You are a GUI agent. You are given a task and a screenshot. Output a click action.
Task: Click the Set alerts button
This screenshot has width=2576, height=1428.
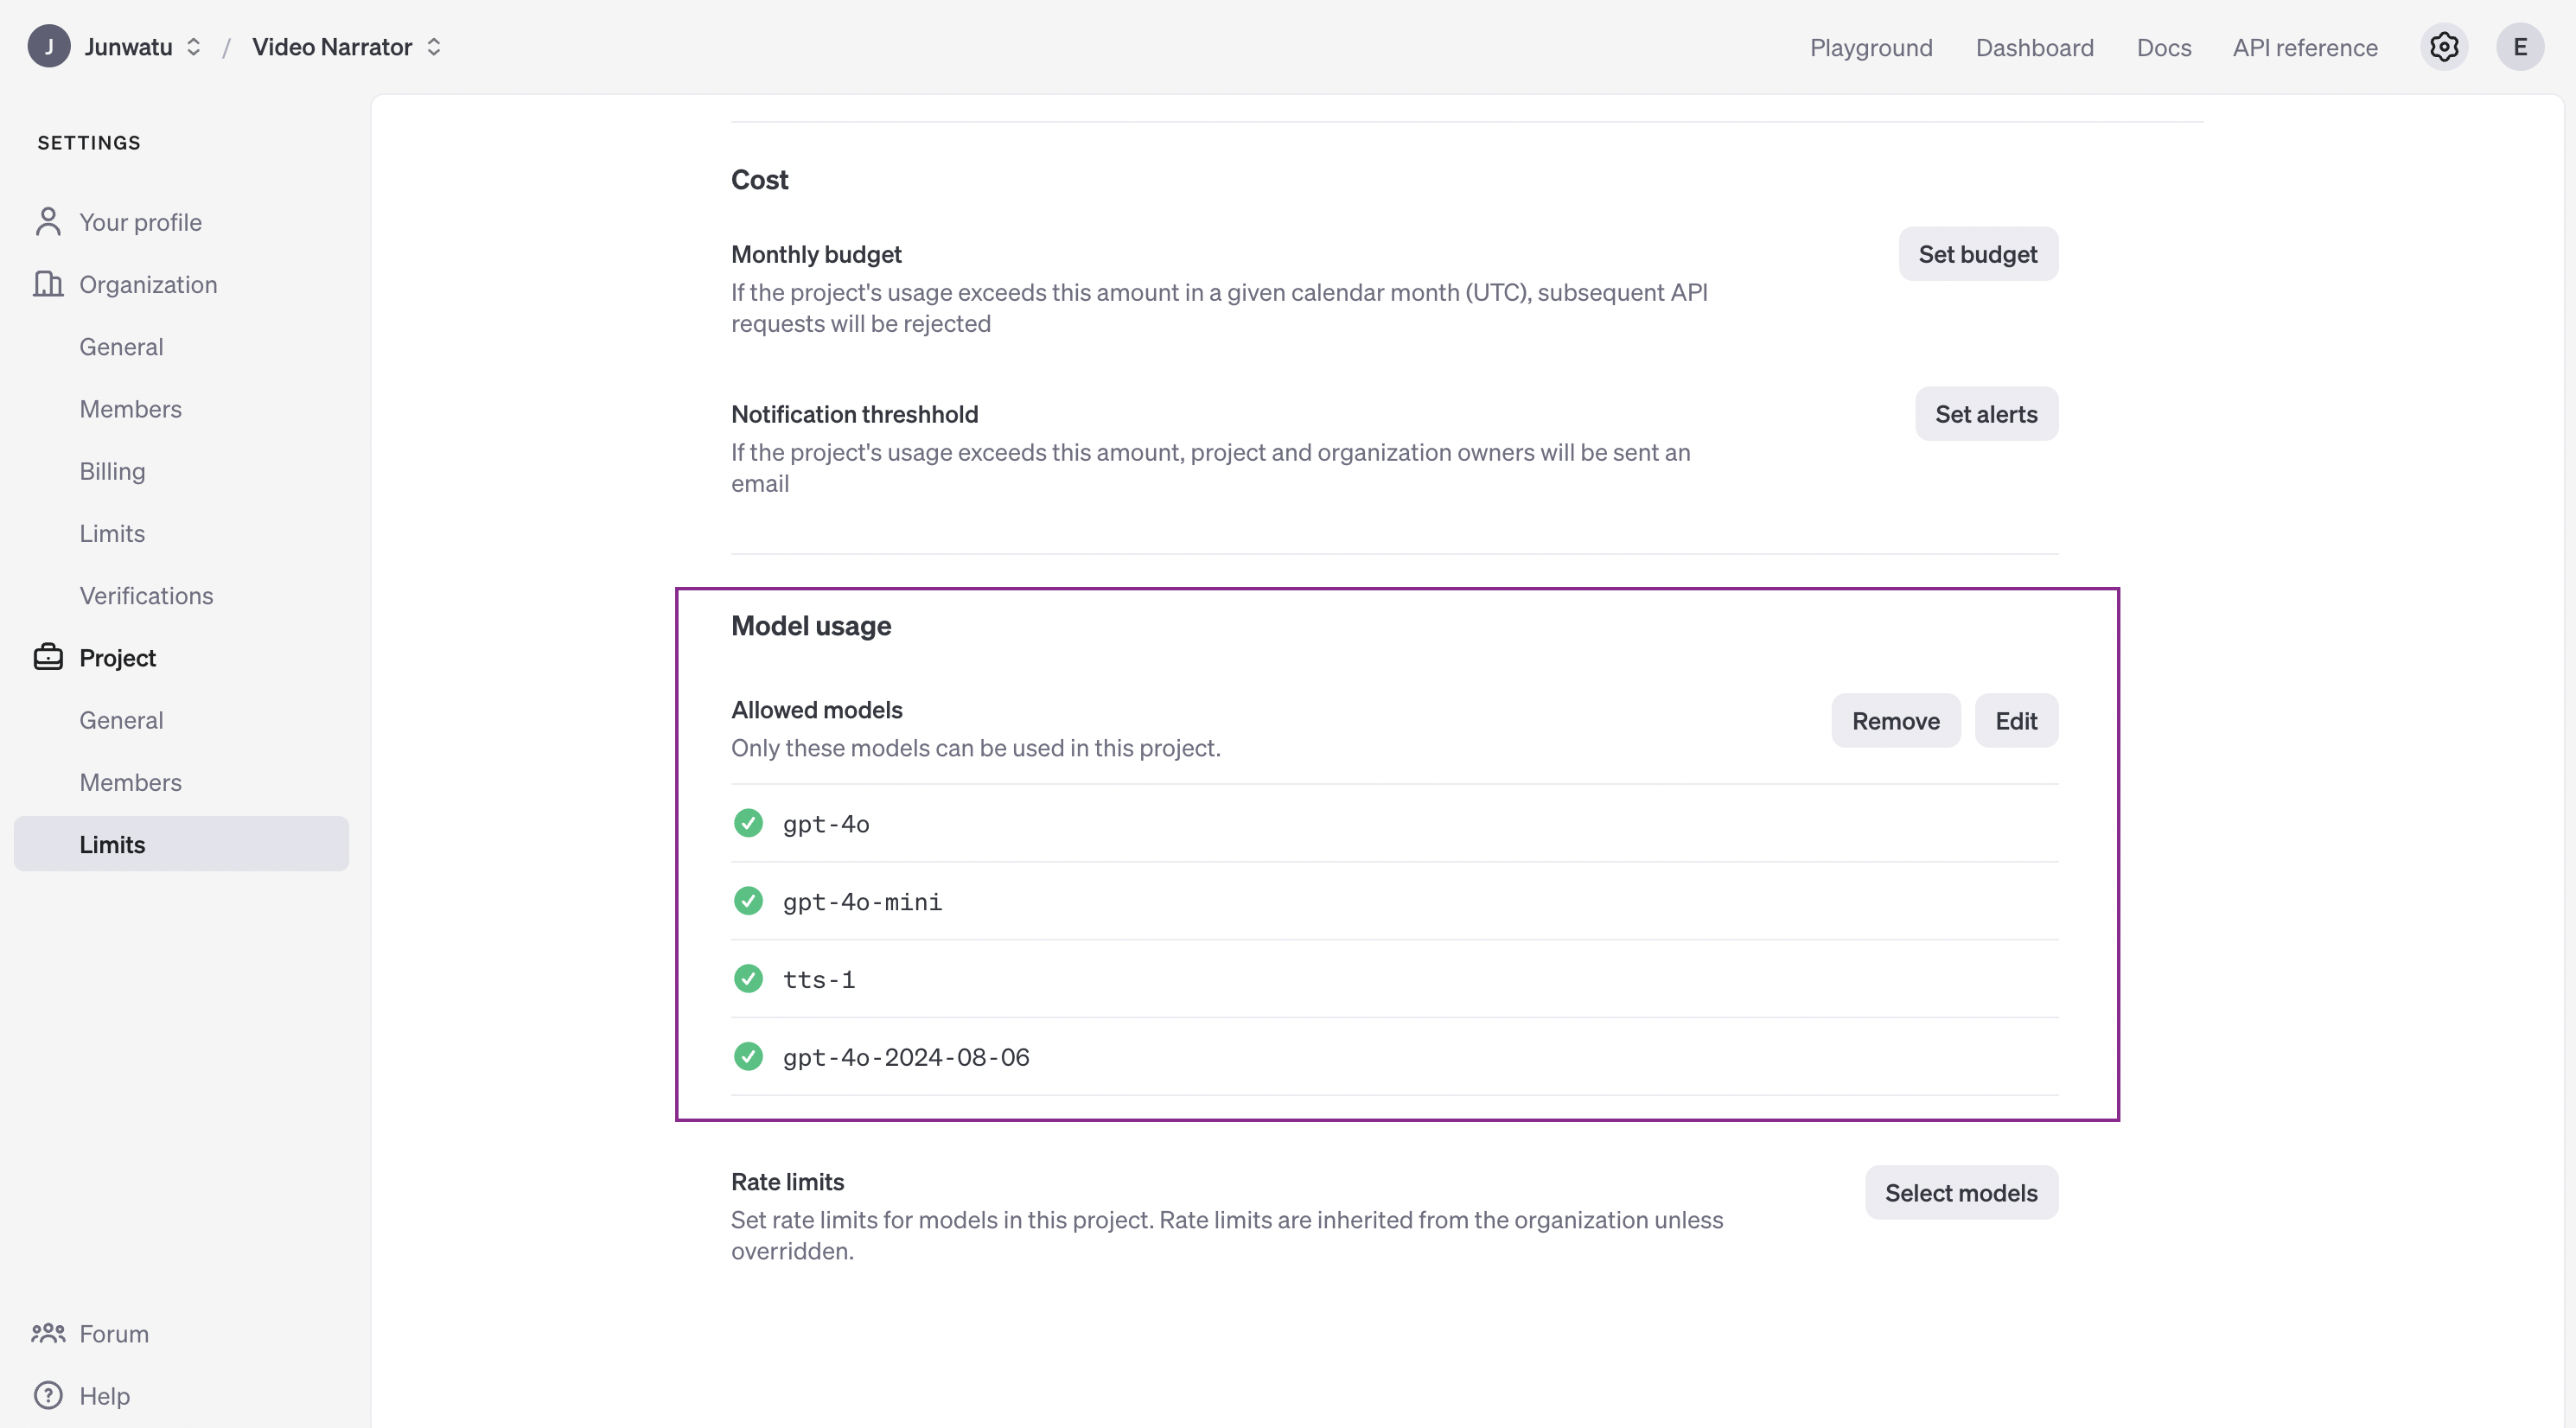pyautogui.click(x=1985, y=414)
